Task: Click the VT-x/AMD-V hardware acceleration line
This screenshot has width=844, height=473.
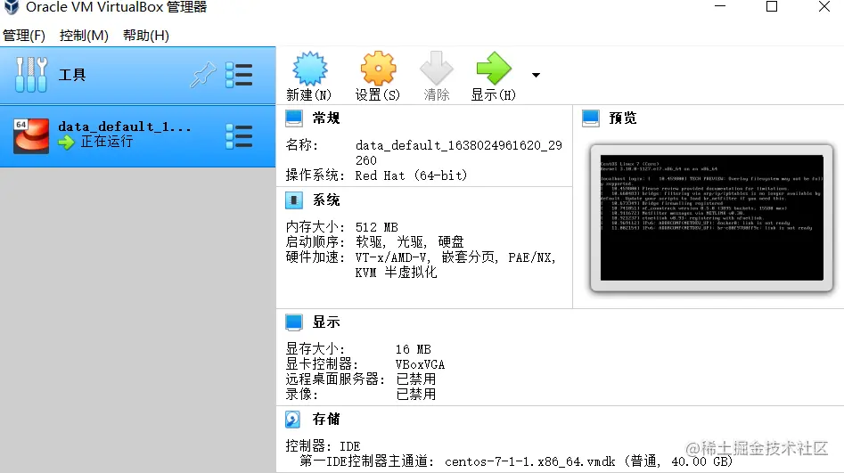Action: [x=455, y=257]
